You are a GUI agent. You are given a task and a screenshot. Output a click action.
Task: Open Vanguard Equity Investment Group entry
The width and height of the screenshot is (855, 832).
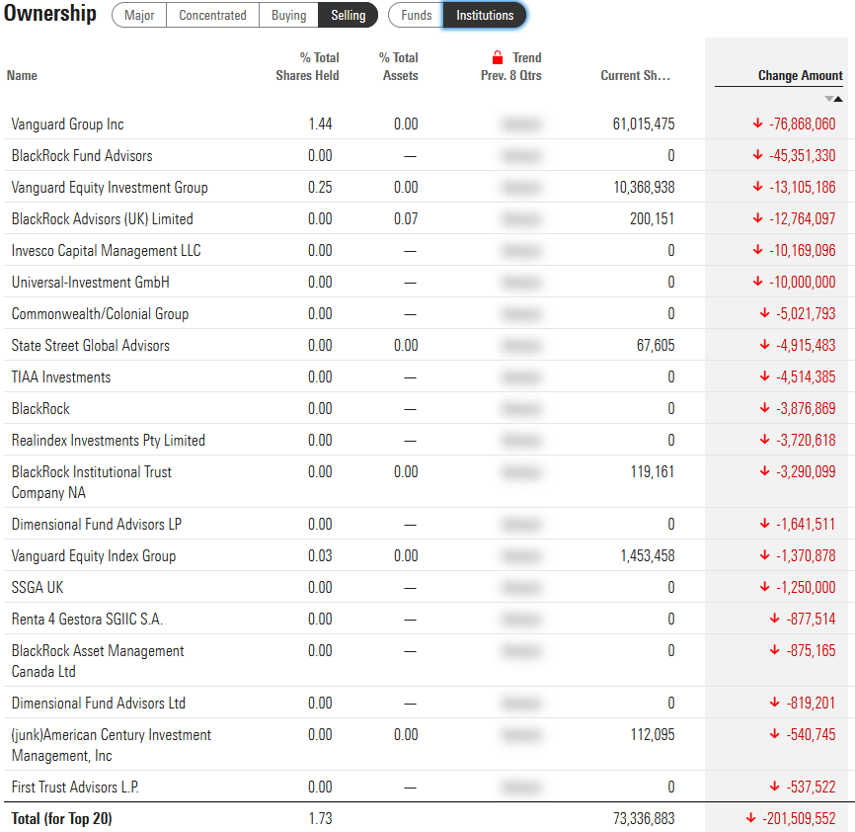tap(110, 187)
